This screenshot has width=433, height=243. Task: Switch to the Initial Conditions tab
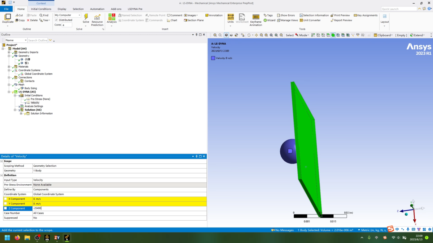point(41,9)
